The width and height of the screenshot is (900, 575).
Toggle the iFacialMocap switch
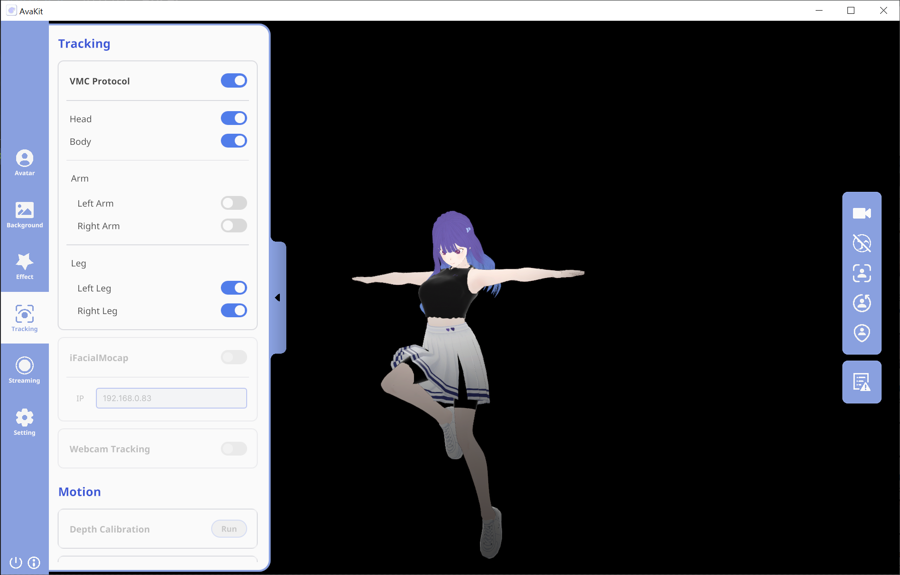coord(234,357)
